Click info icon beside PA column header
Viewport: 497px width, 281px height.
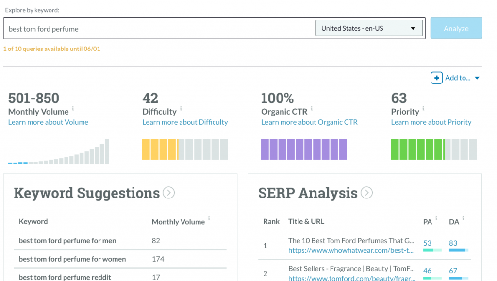point(436,218)
